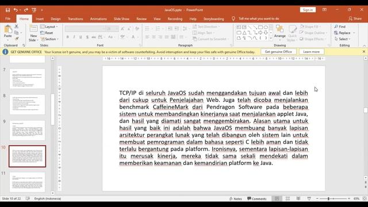Screen dimensions: 368x207
Task: Open the Animations tab
Action: tap(98, 19)
